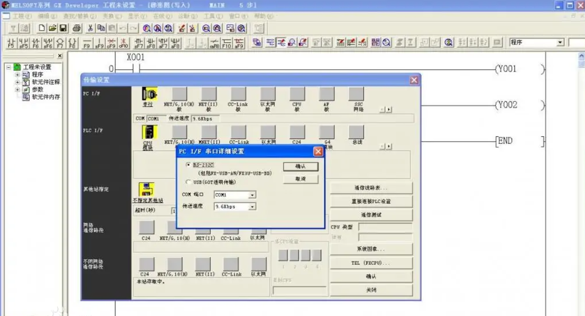Viewport: 585px width, 316px height.
Task: Close the project tree panel
Action: pyautogui.click(x=60, y=57)
